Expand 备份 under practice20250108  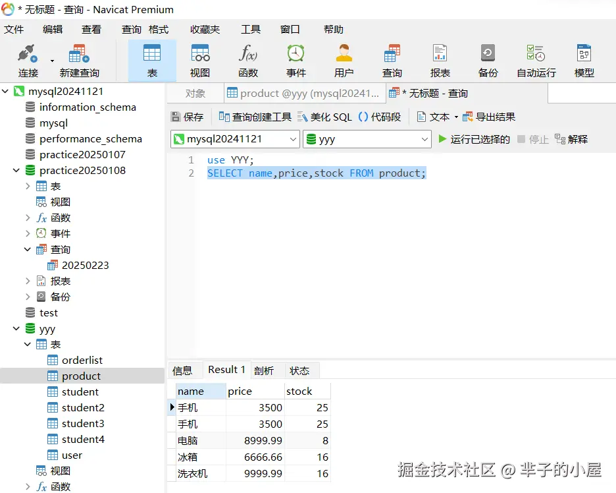tap(28, 297)
